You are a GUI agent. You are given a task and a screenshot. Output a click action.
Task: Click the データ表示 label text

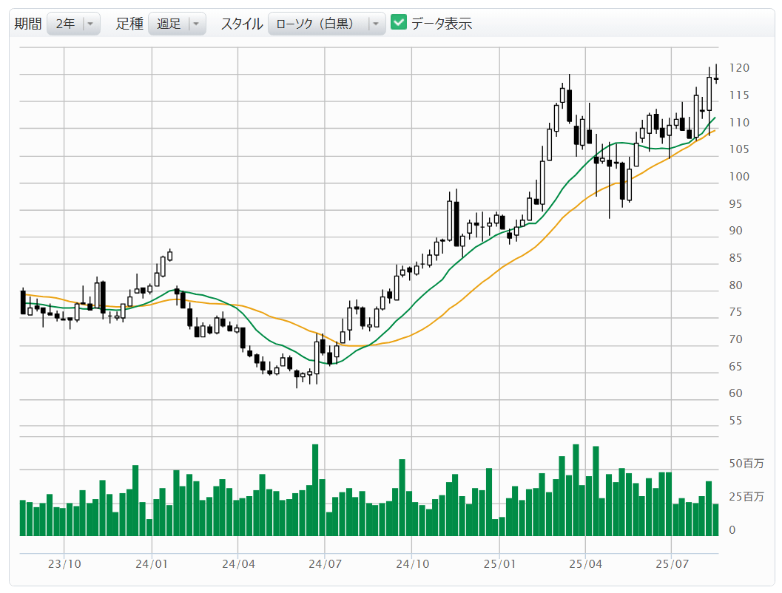pyautogui.click(x=442, y=24)
